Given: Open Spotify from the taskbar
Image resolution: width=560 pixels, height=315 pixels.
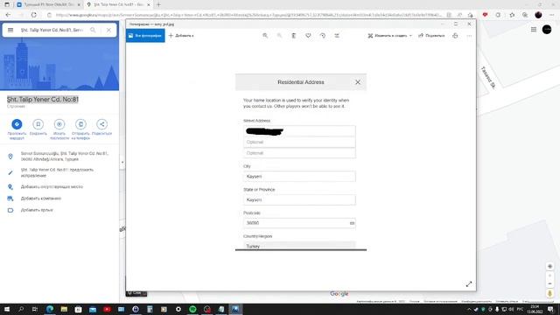Looking at the screenshot, I should coord(192,309).
